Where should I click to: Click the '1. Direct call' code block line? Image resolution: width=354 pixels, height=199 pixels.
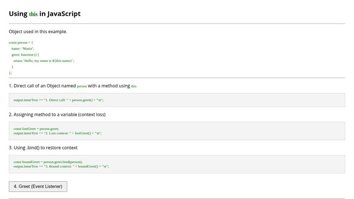[58, 100]
